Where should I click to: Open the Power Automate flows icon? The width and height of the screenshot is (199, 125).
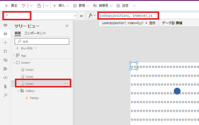pyautogui.click(x=5, y=69)
